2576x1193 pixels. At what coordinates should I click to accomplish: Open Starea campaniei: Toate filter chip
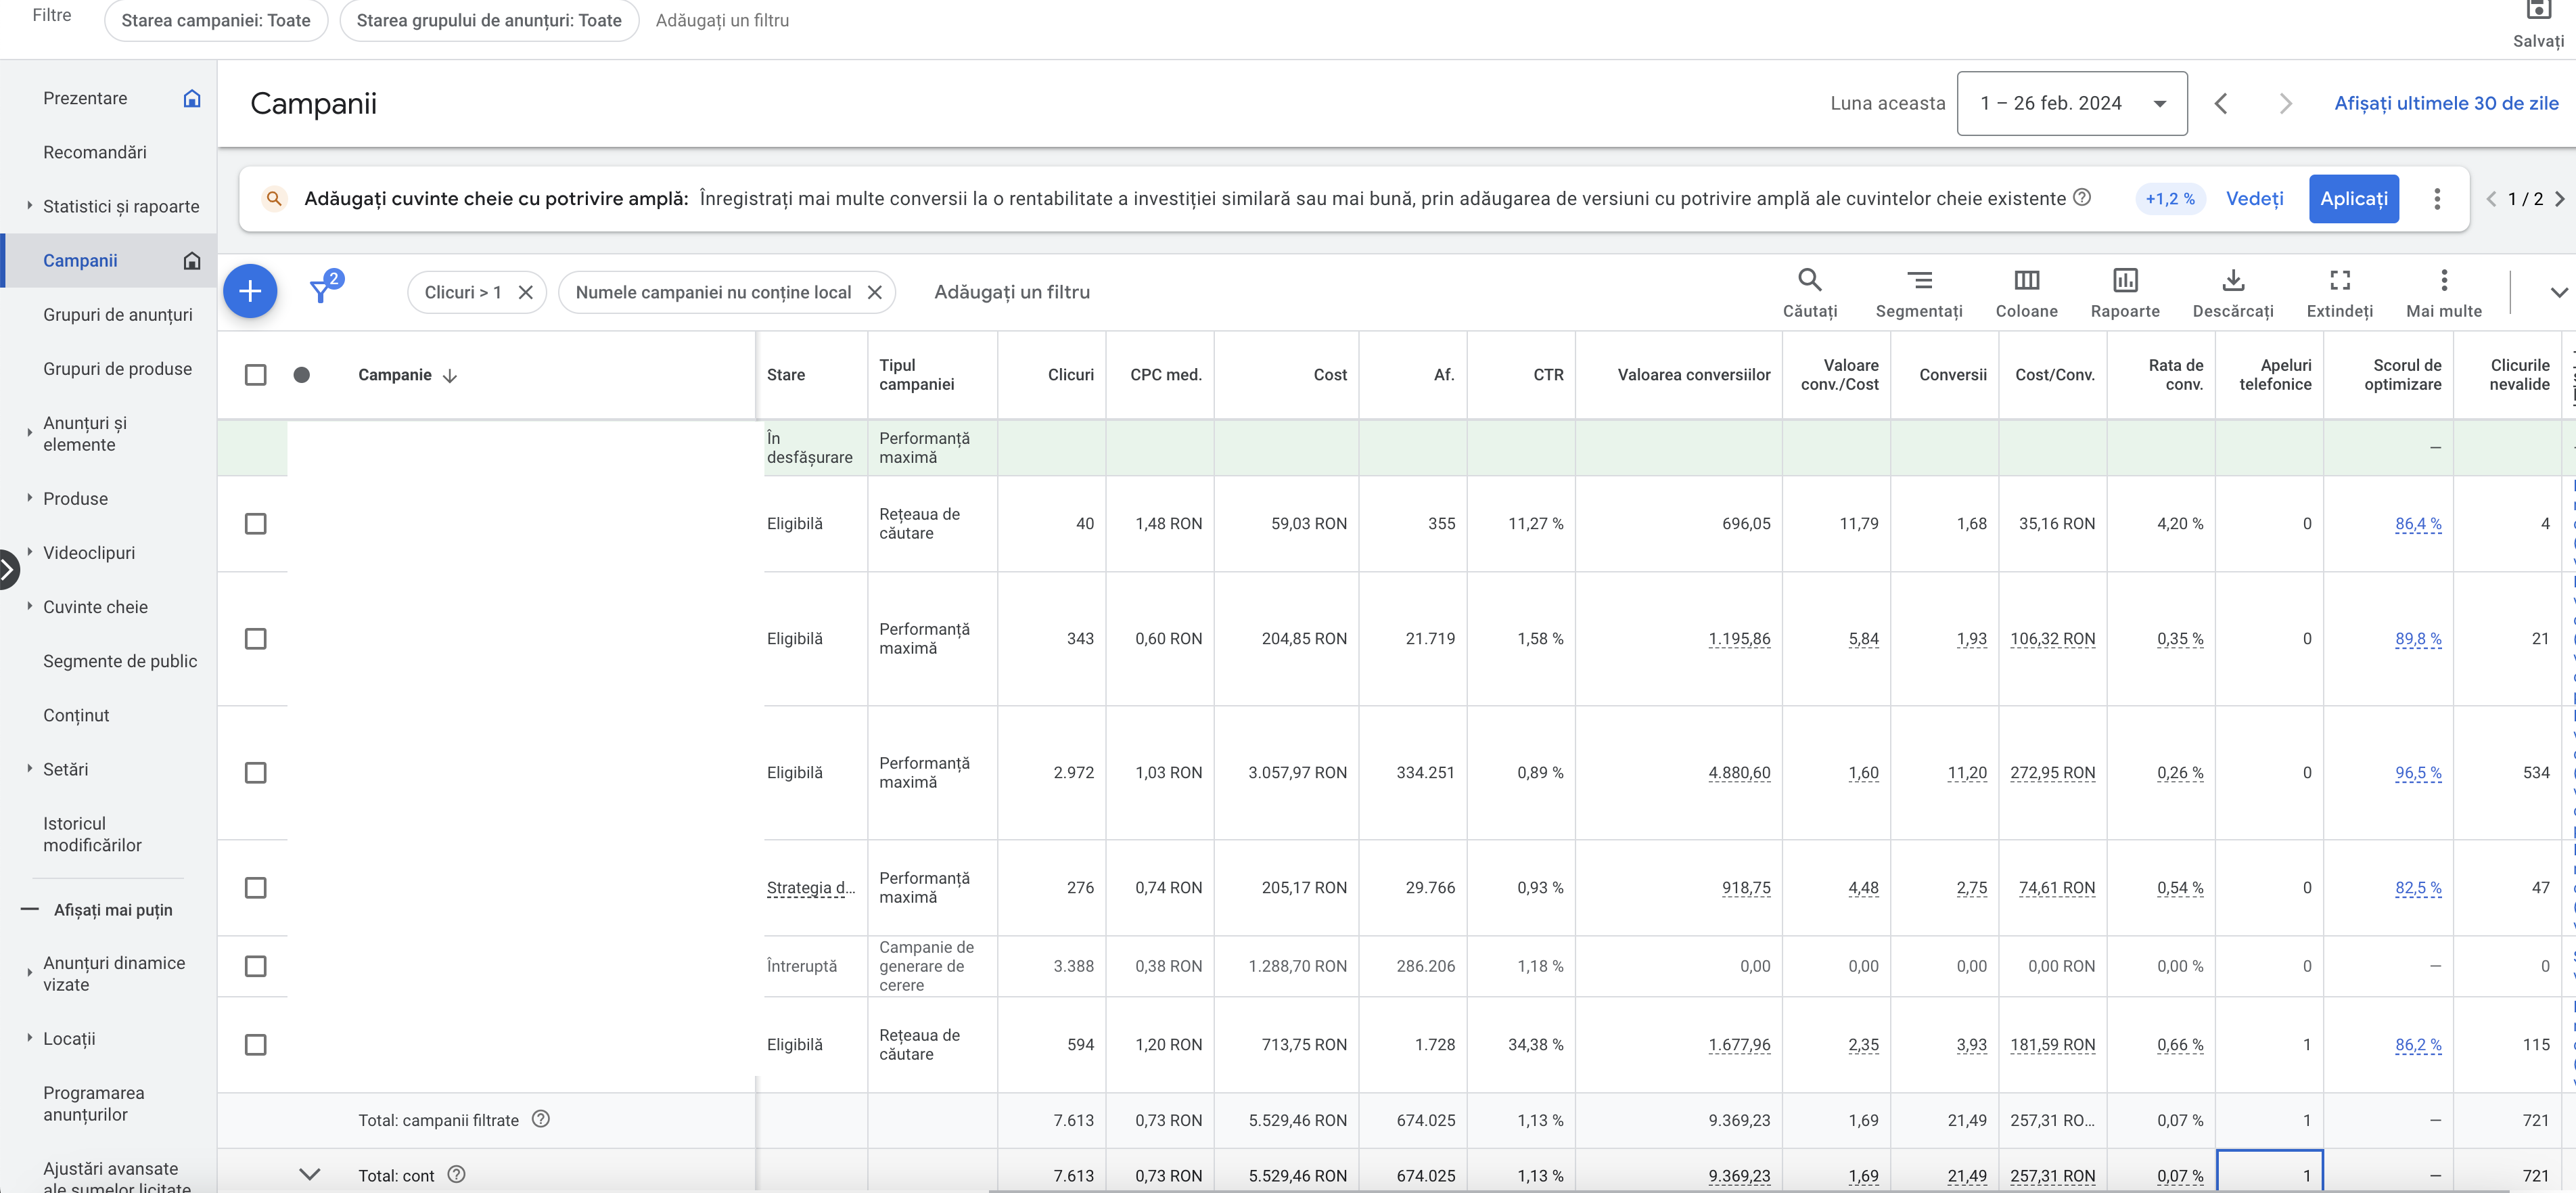216,20
